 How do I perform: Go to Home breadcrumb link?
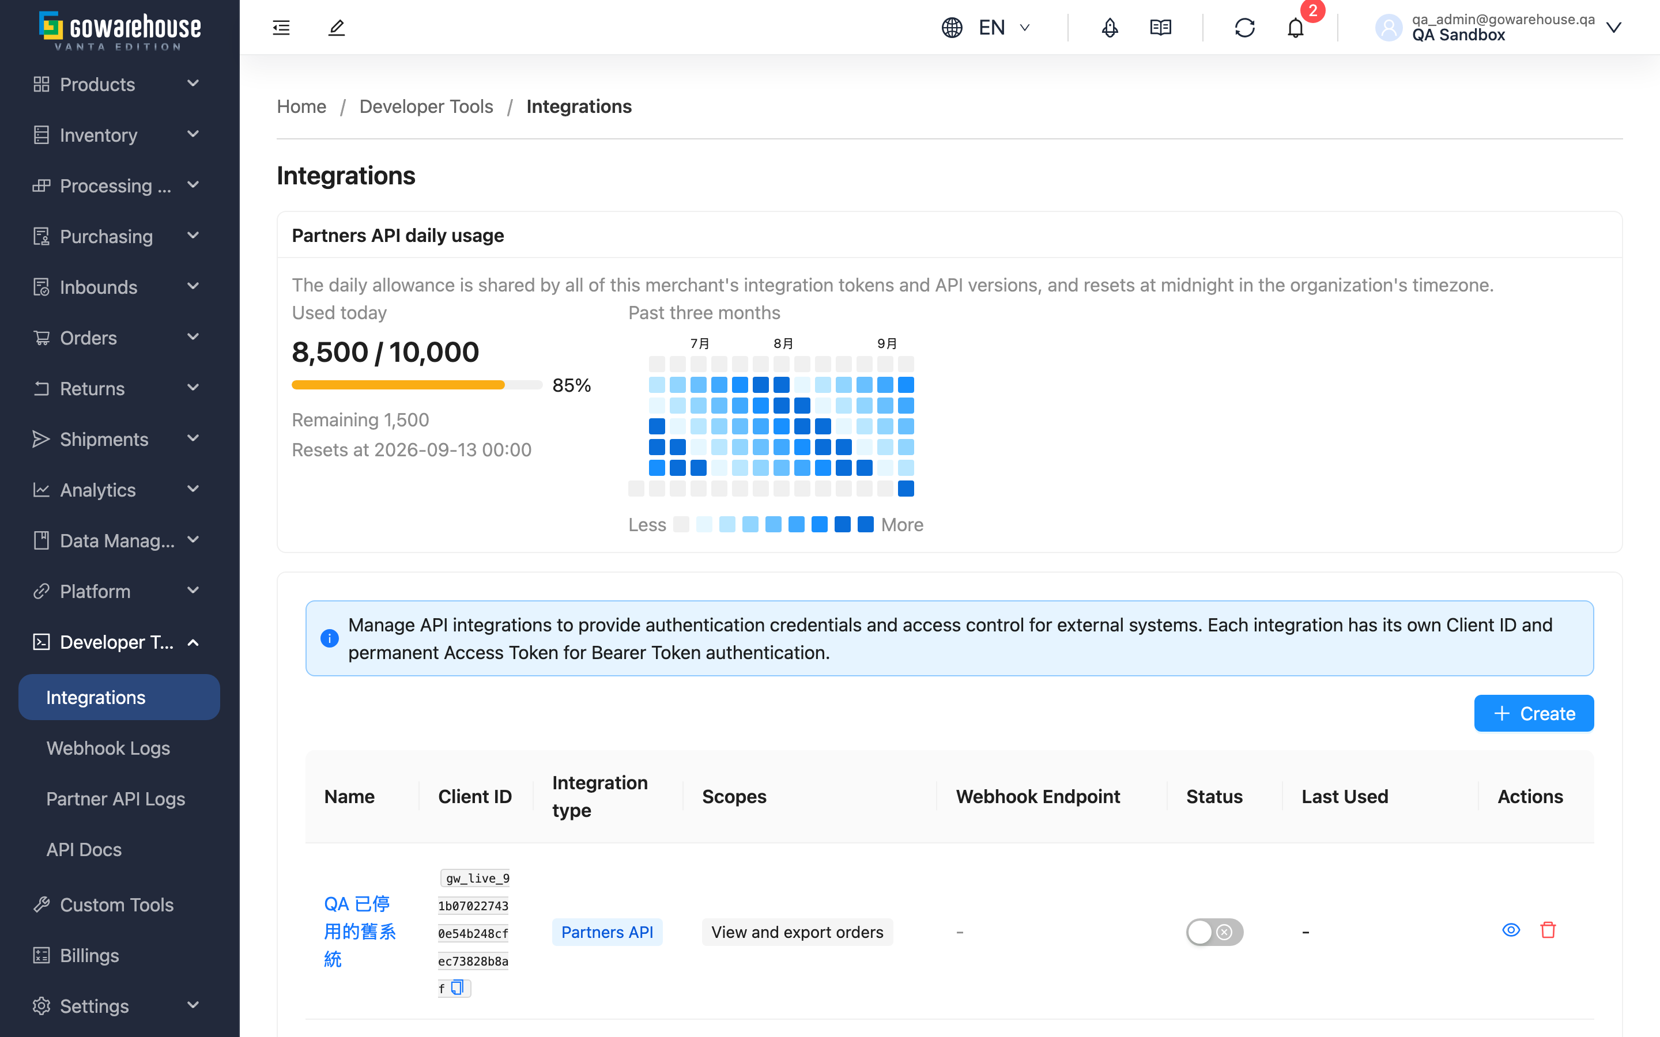[x=301, y=107]
